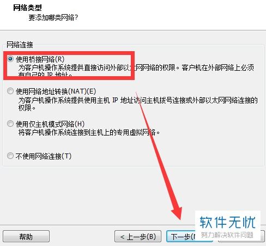Screen dimensions: 266x246
Task: Click the 网络连接 group box label
Action: pos(20,45)
